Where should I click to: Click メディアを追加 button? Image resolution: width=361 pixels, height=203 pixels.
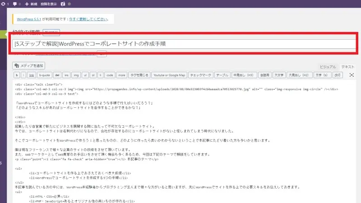tap(29, 65)
